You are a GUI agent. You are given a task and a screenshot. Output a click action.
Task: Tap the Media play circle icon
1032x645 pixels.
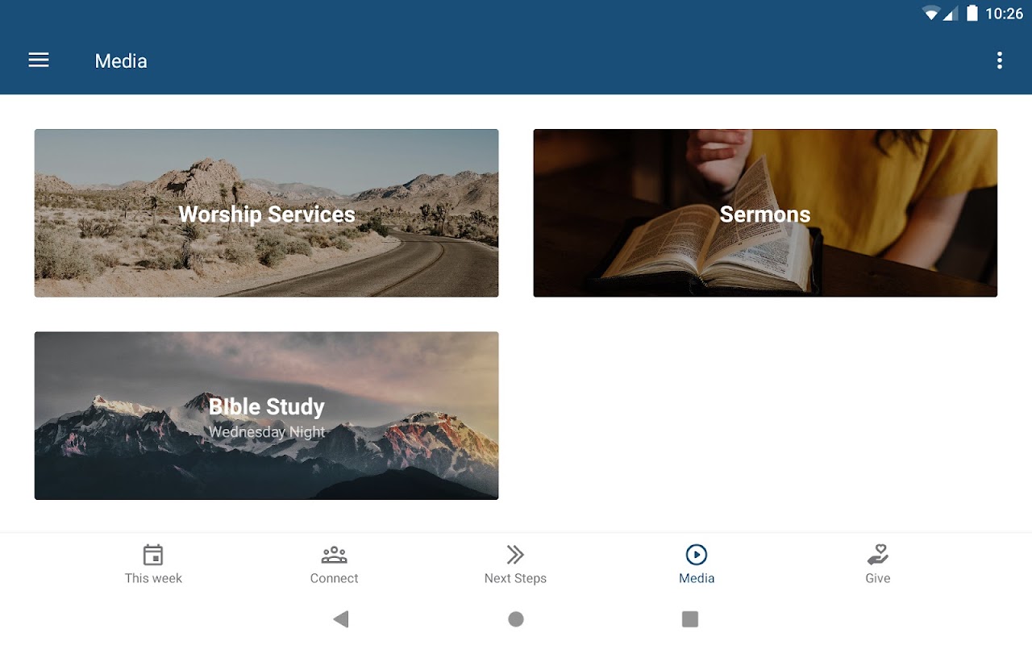point(697,555)
